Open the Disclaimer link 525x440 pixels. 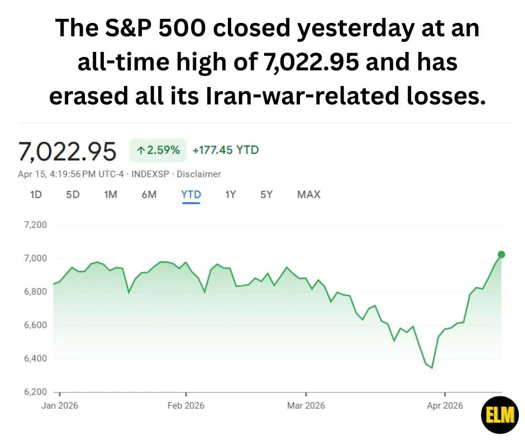[x=200, y=174]
